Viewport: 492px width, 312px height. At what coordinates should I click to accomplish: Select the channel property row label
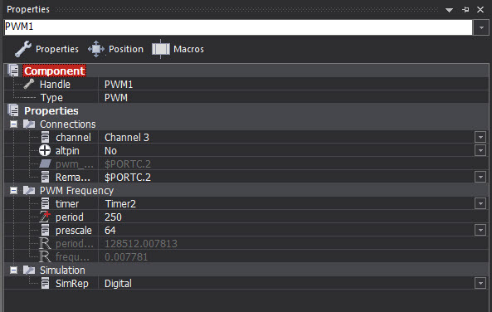point(73,137)
